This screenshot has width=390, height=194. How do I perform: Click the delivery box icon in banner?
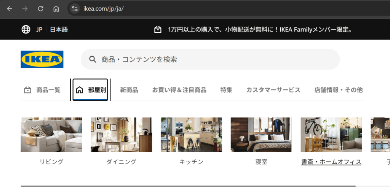pyautogui.click(x=158, y=30)
